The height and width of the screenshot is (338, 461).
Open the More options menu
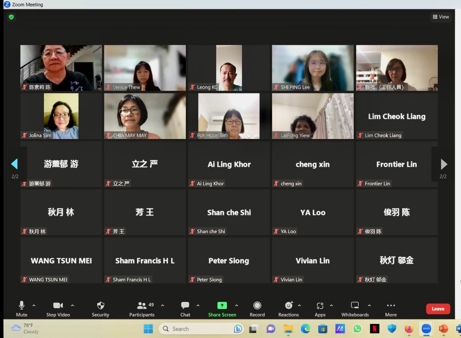pos(391,309)
